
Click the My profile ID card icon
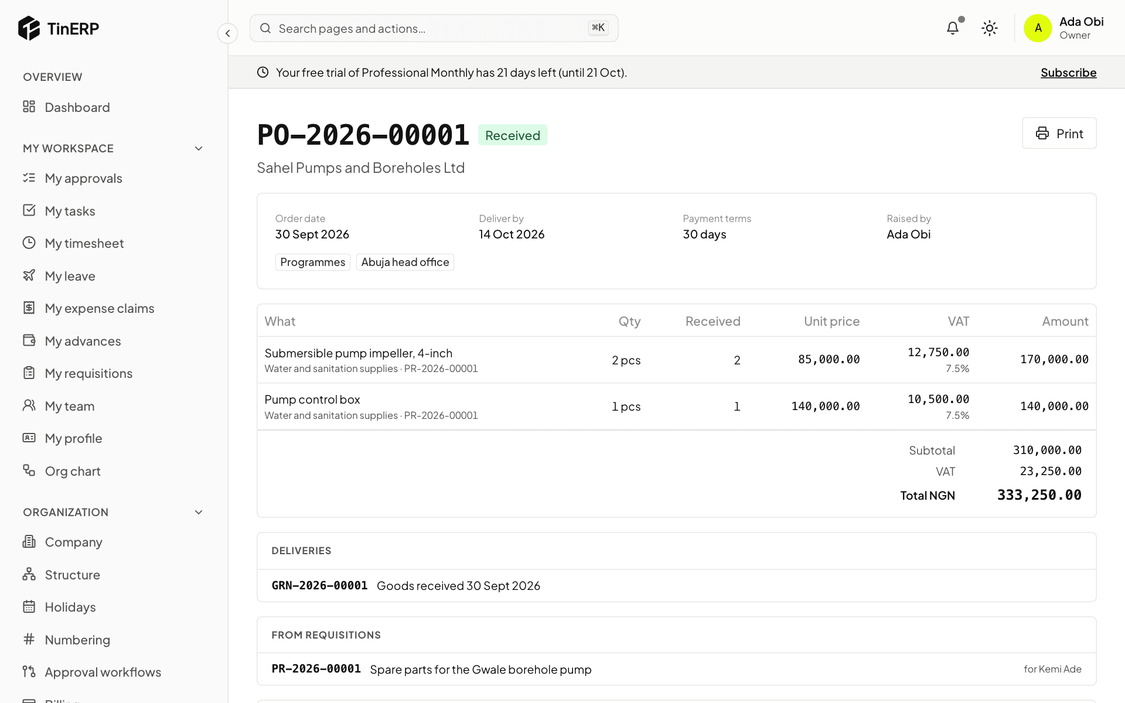pos(29,438)
